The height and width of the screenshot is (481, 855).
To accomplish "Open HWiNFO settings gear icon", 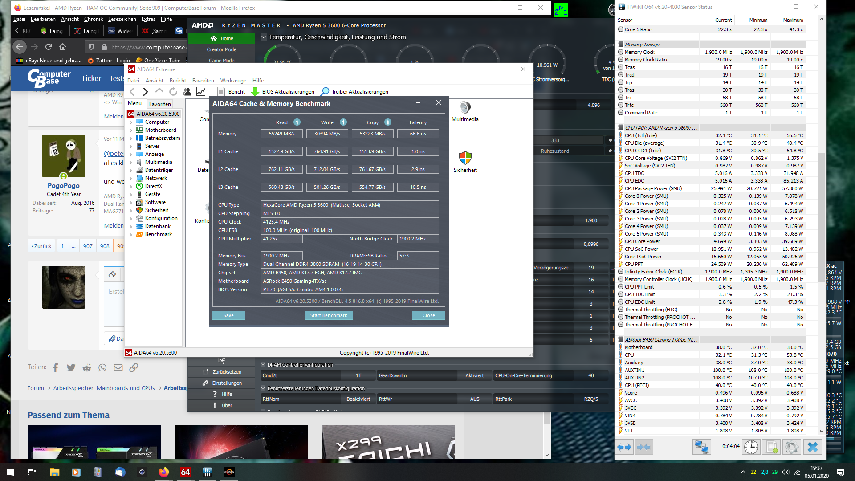I will point(791,447).
